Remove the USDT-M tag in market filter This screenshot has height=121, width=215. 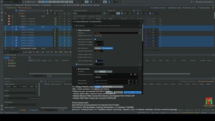pyautogui.click(x=100, y=77)
